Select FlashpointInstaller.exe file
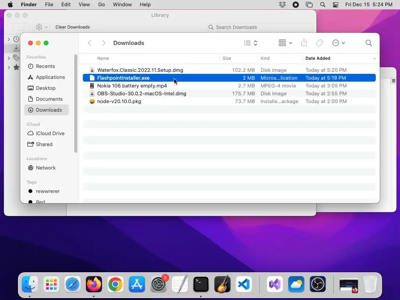Screen dimensions: 400x300 coord(229,78)
